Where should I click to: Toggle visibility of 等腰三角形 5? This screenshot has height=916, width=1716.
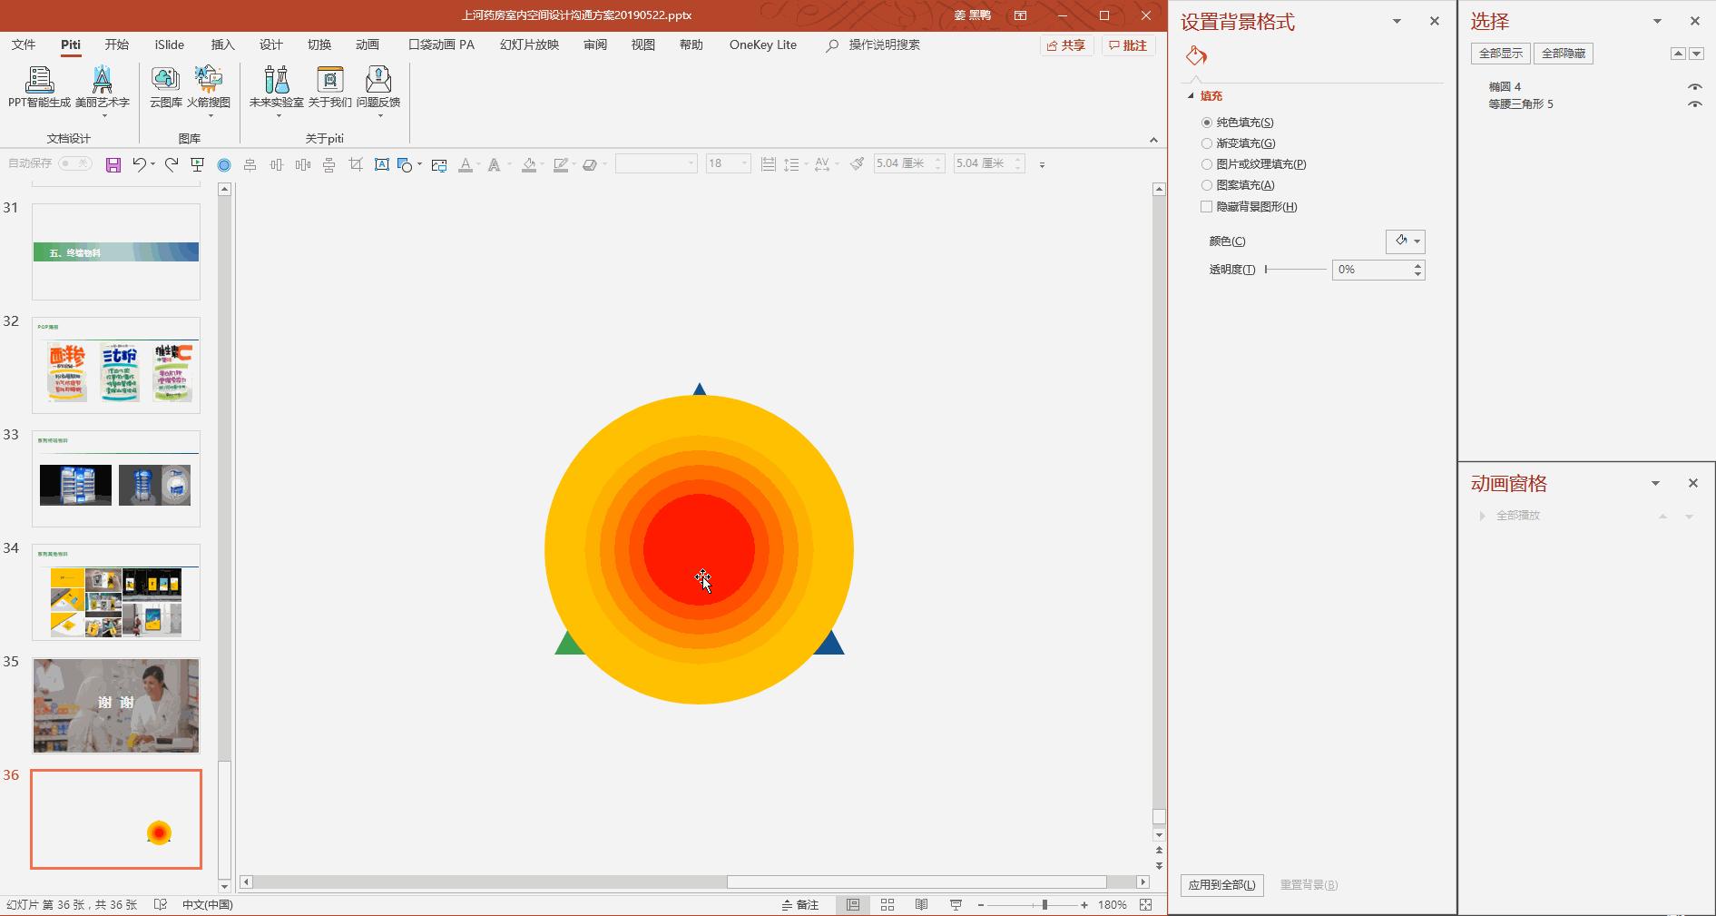tap(1694, 104)
